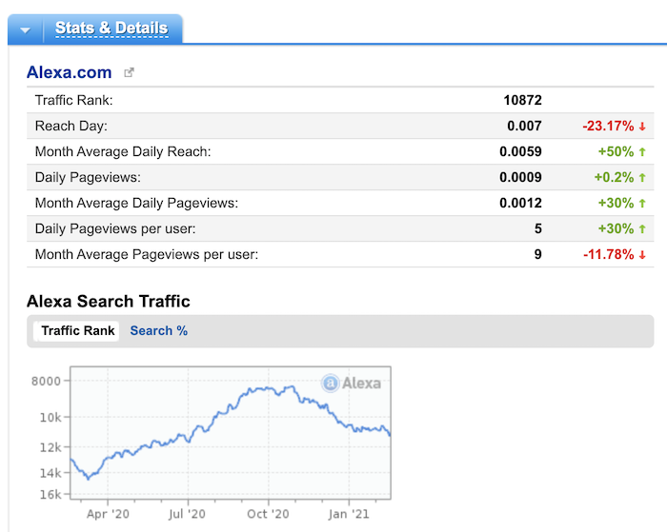Click the Reach Day: row label
667x532 pixels.
(x=71, y=127)
